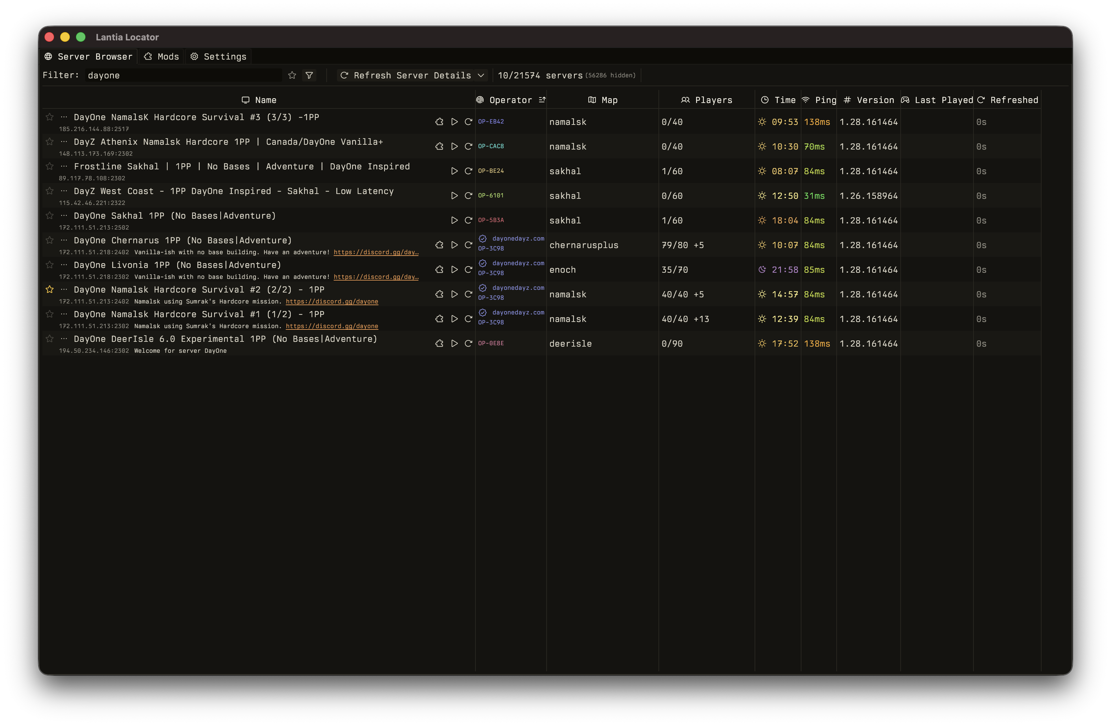Open the Settings tab gear icon
Screen dimensions: 1111x726
[x=195, y=56]
